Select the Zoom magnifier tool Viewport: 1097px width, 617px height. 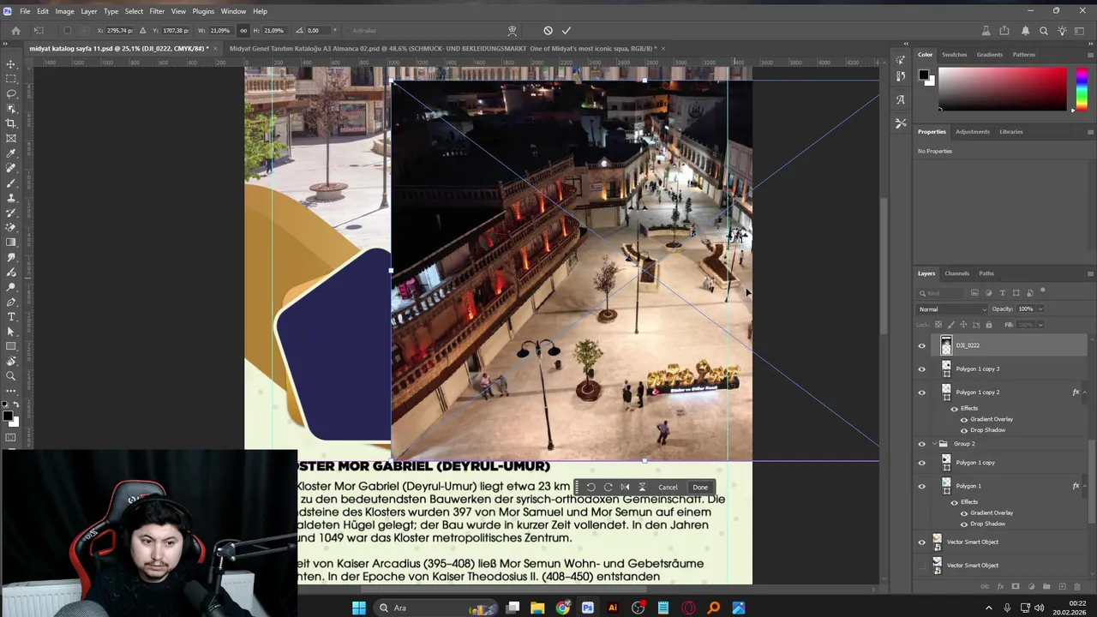click(11, 376)
